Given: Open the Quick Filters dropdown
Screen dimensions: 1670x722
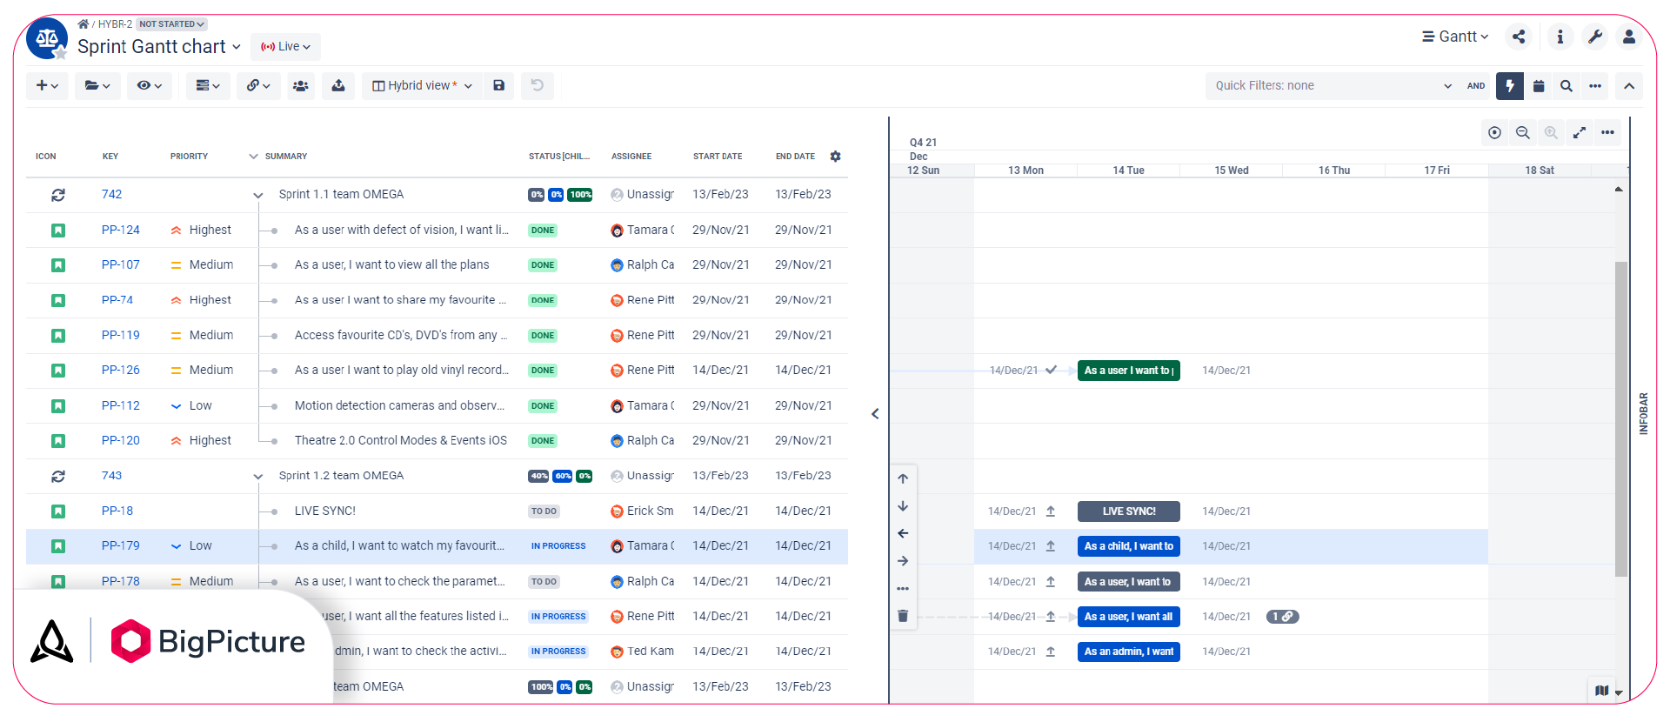Looking at the screenshot, I should (1333, 85).
